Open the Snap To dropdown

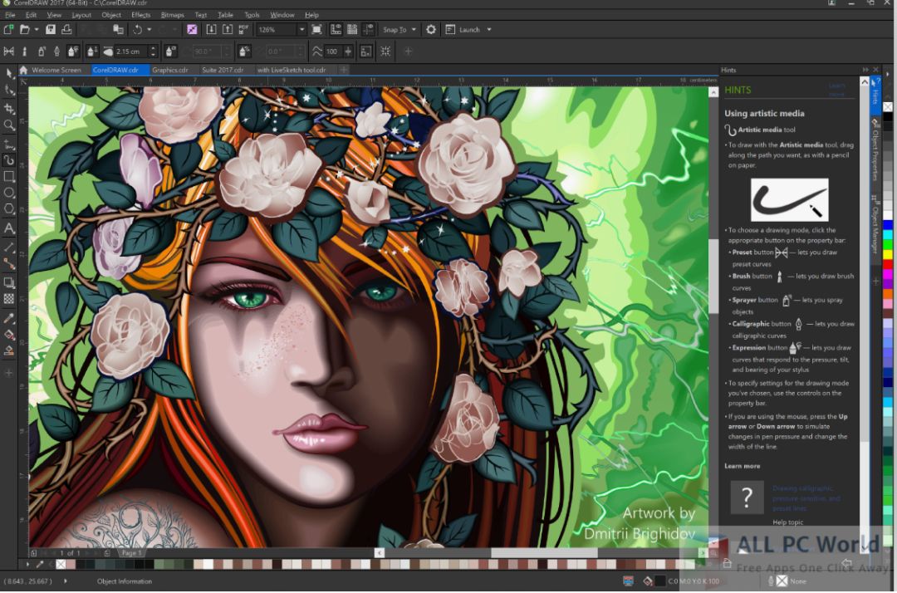(x=399, y=29)
